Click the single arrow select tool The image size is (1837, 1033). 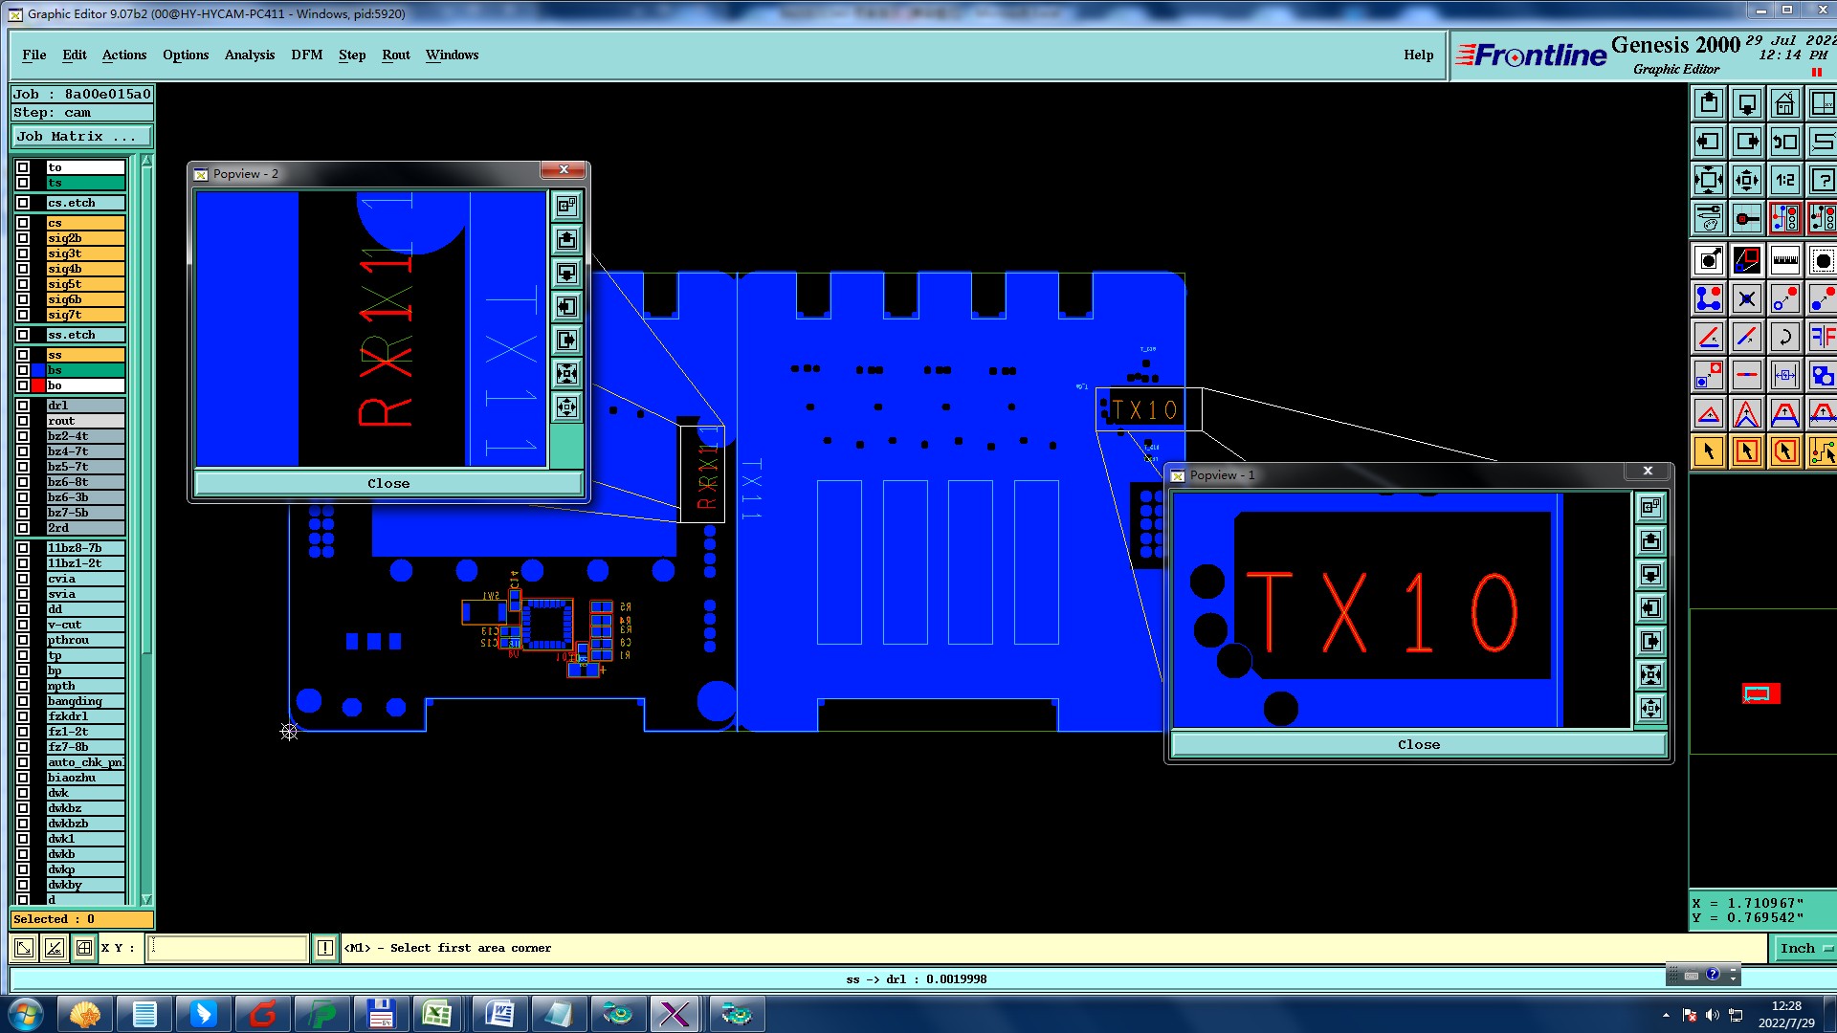pos(1709,451)
